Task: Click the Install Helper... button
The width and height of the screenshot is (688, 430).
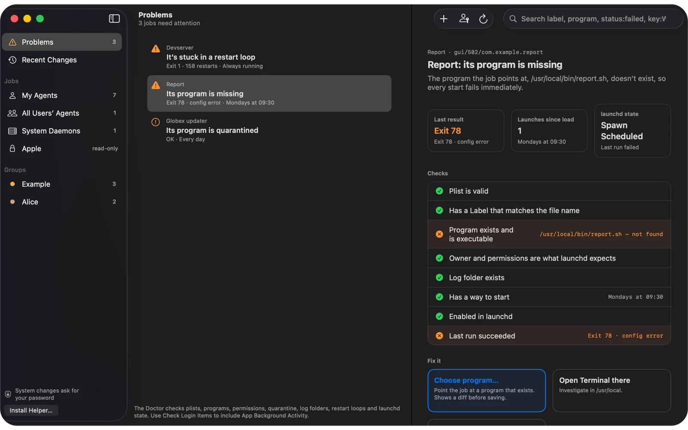Action: [31, 410]
